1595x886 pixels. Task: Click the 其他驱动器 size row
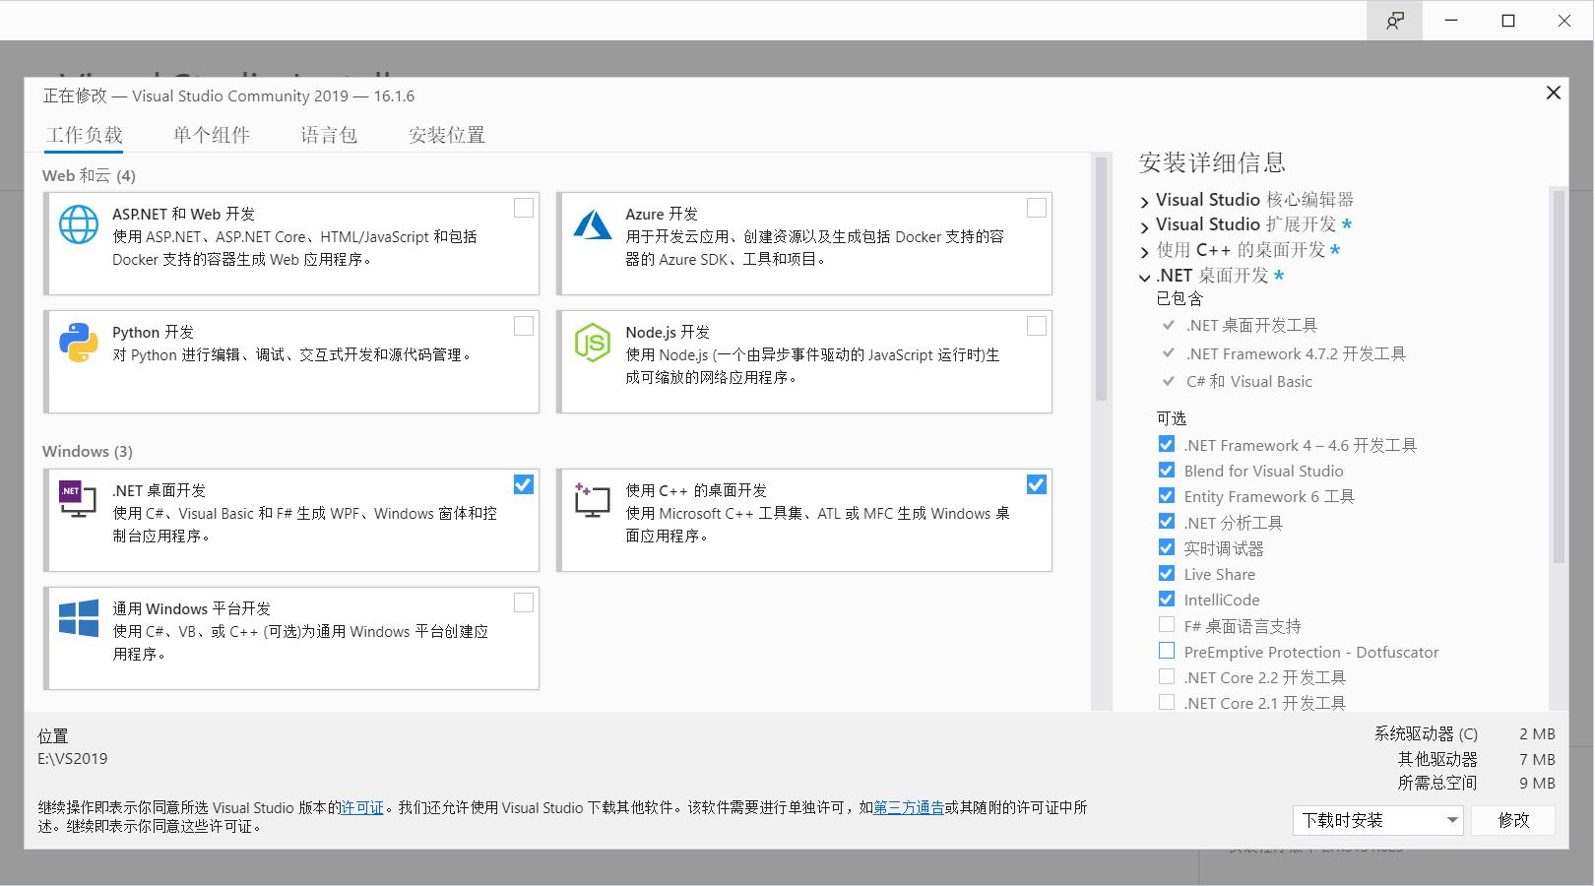point(1477,759)
